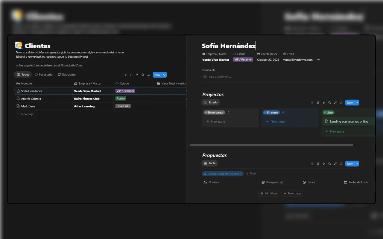Open Proyectos database full page with expand icon

[x=335, y=102]
